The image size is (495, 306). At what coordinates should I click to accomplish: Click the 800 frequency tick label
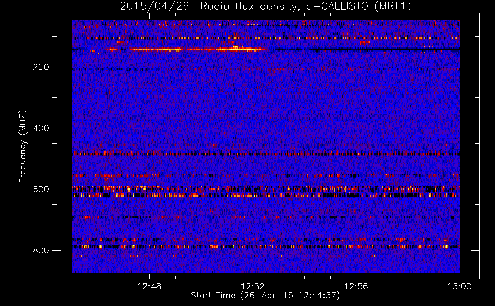[x=41, y=251]
